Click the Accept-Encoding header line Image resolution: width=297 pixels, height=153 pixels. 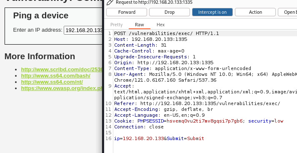(x=164, y=109)
